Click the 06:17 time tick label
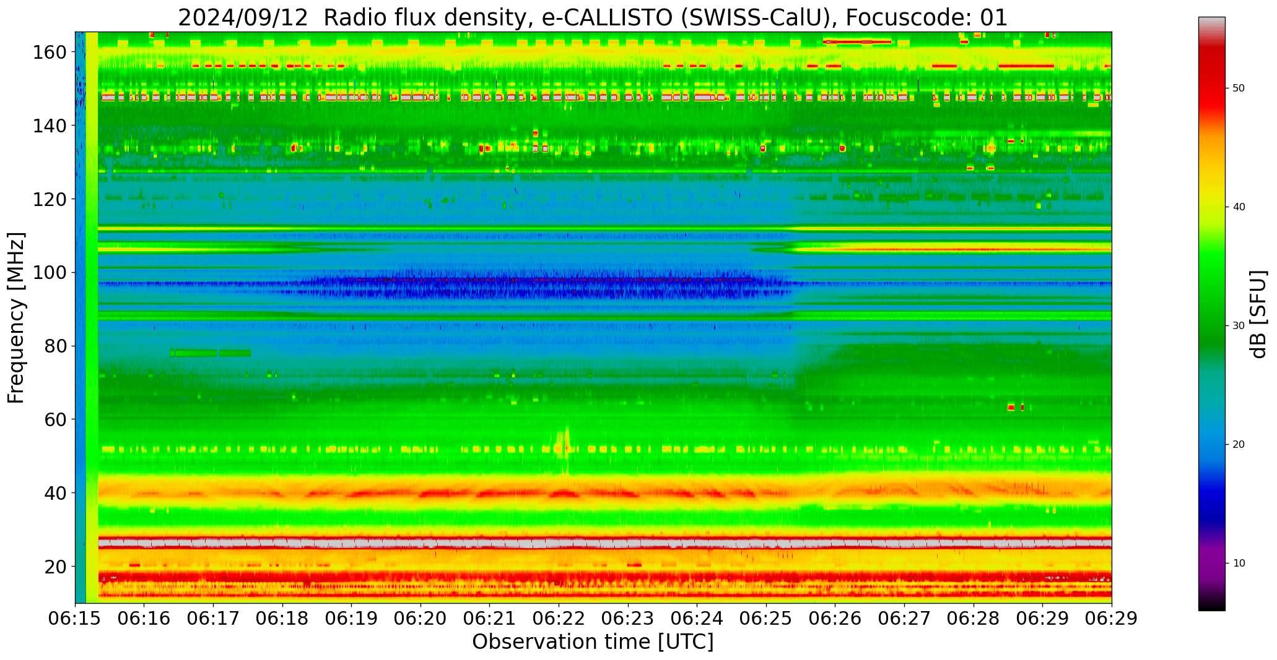The width and height of the screenshot is (1277, 660). [214, 619]
